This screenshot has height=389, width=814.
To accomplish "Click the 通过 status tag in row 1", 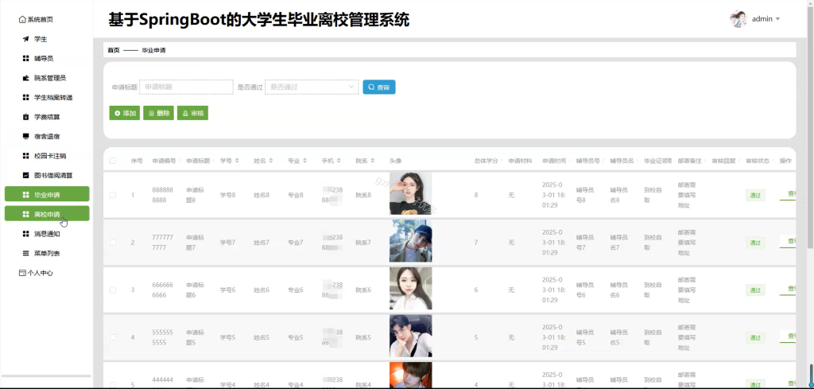I will pyautogui.click(x=755, y=195).
